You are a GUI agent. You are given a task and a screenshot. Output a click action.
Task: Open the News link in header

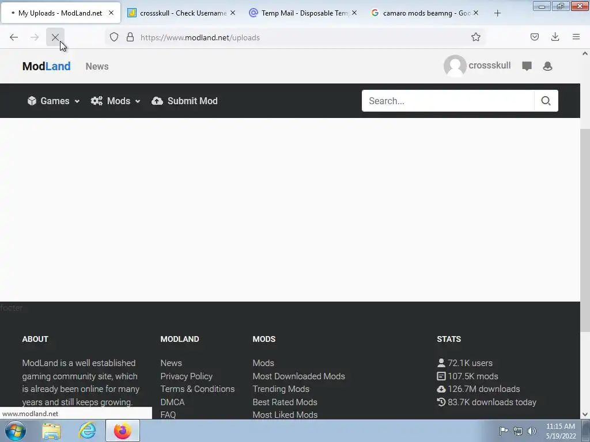pyautogui.click(x=97, y=66)
